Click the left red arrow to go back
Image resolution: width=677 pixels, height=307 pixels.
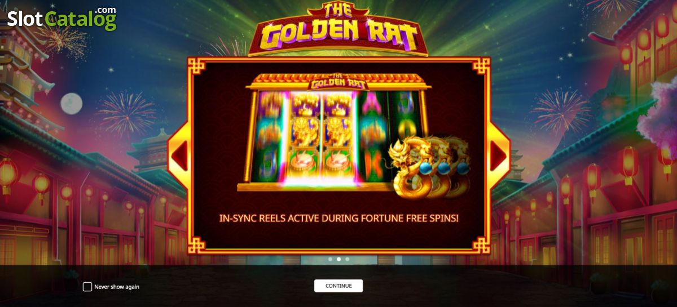click(180, 156)
